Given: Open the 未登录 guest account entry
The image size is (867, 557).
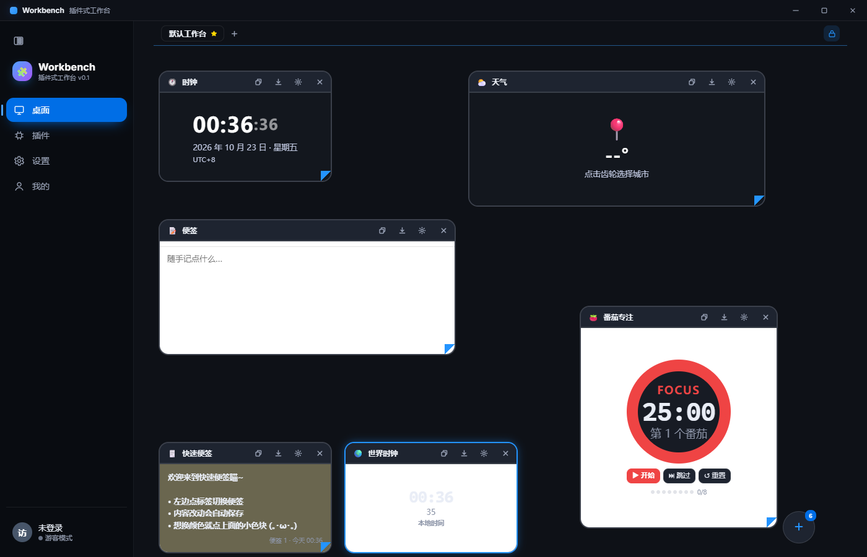Looking at the screenshot, I should pyautogui.click(x=66, y=532).
